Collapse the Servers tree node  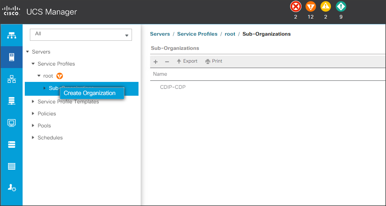pyautogui.click(x=28, y=52)
